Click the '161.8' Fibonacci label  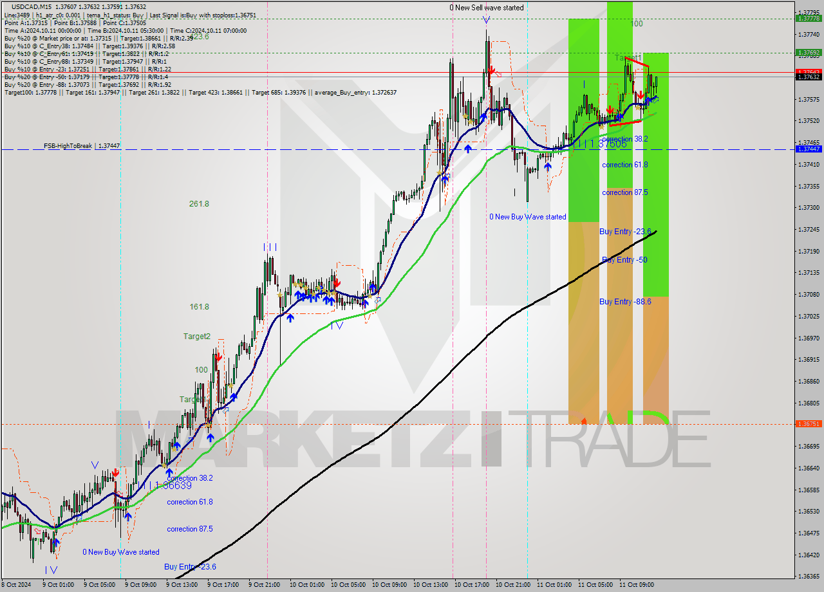tap(199, 307)
